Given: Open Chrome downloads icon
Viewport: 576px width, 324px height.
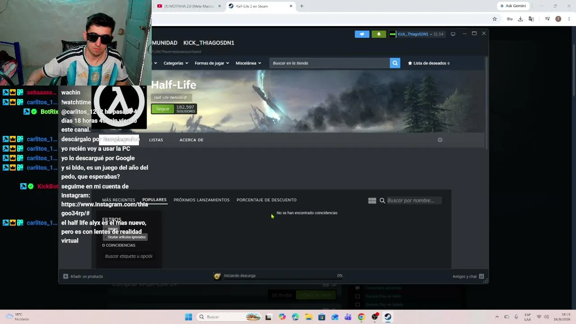Looking at the screenshot, I should click(x=520, y=19).
